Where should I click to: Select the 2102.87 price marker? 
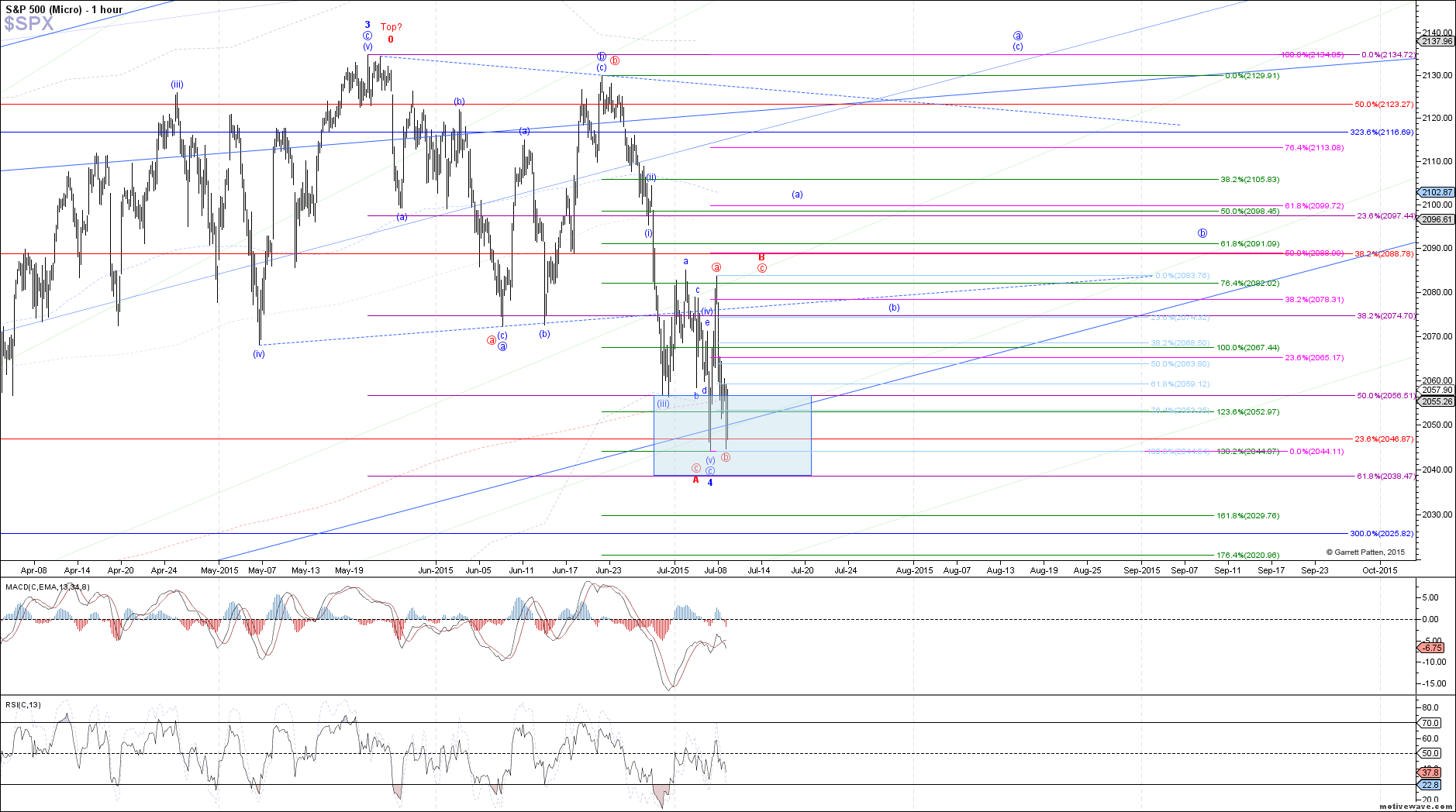[x=1437, y=192]
